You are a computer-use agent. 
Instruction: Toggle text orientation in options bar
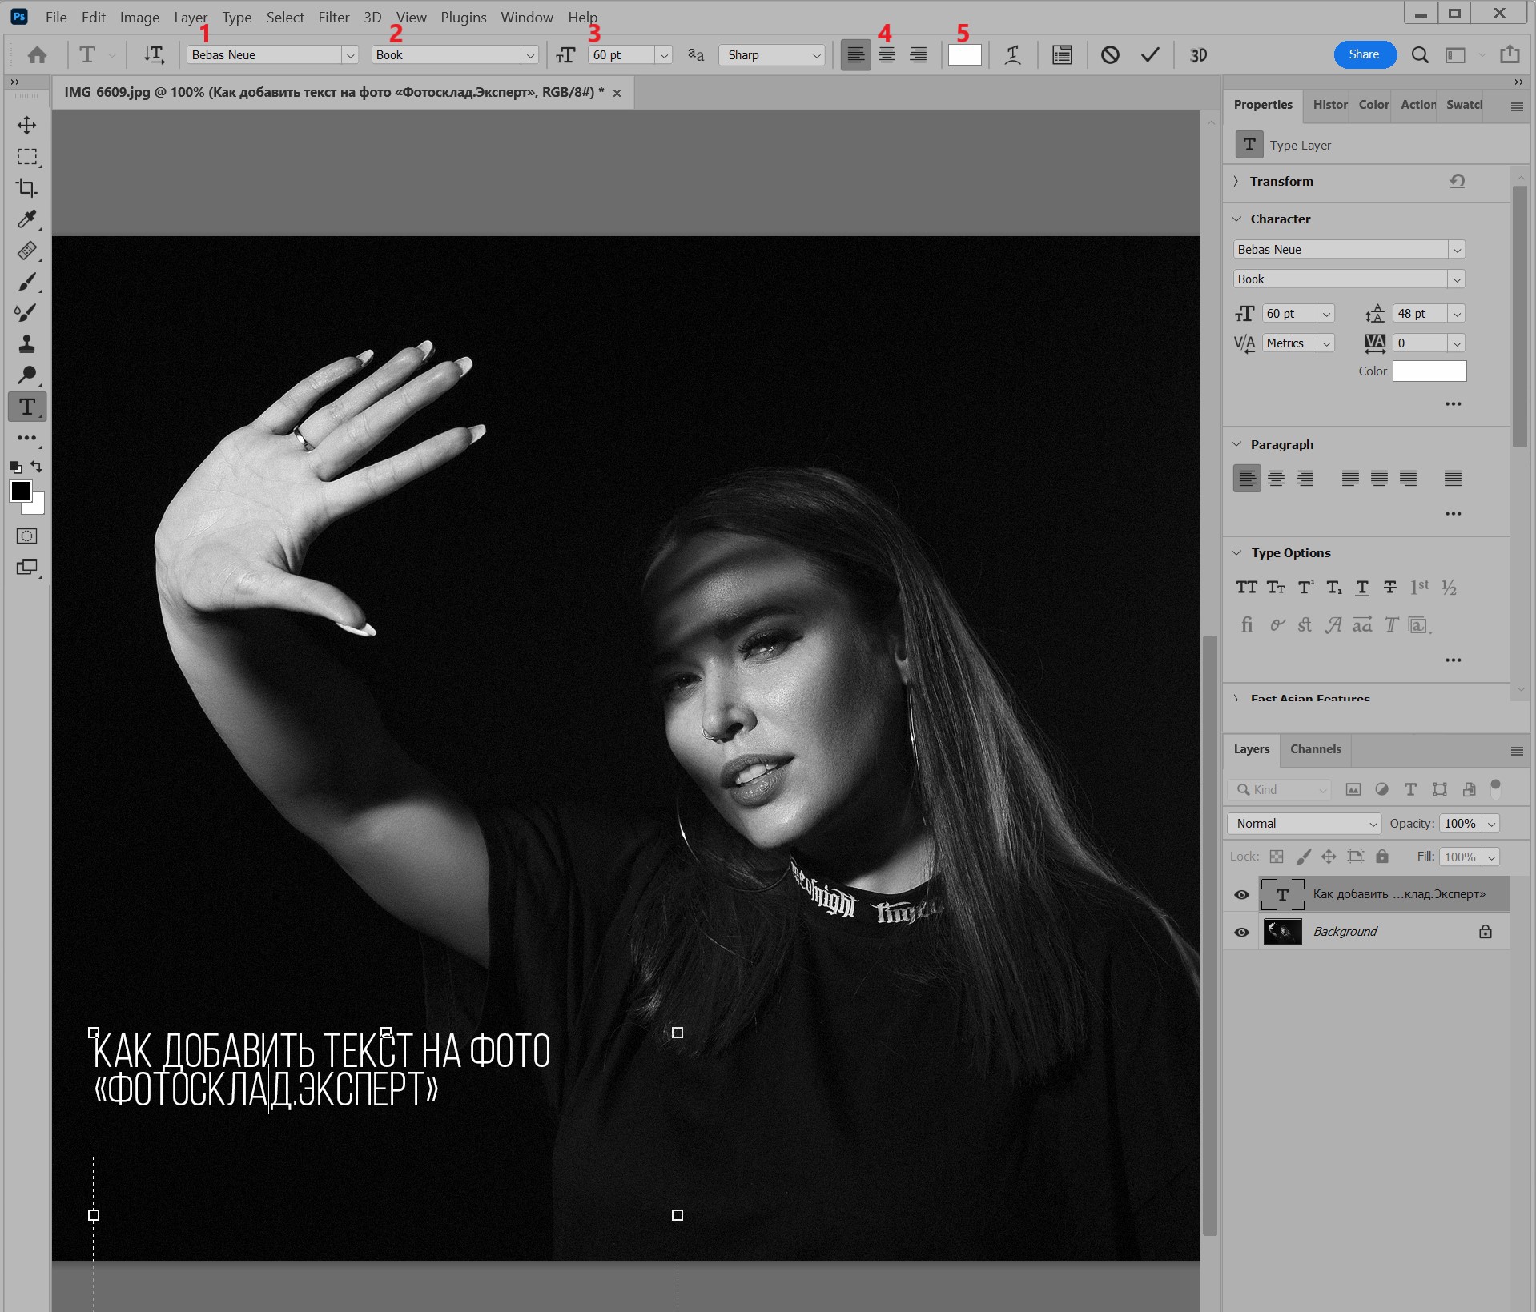point(153,55)
